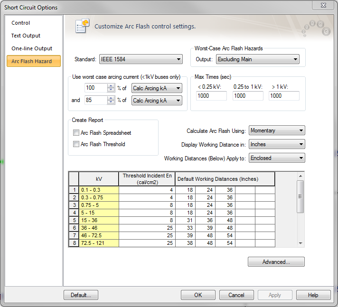The height and width of the screenshot is (307, 338).
Task: Open the second Calc Arcing kA dropdown
Action: [x=157, y=101]
